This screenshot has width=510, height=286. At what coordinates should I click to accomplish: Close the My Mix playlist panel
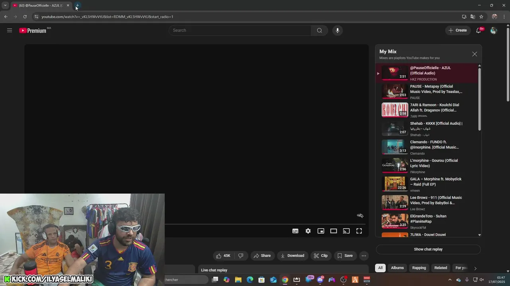pos(475,54)
